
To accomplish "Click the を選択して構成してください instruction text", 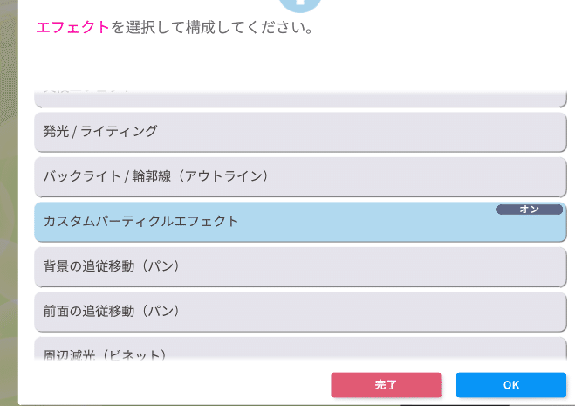I will pyautogui.click(x=212, y=28).
